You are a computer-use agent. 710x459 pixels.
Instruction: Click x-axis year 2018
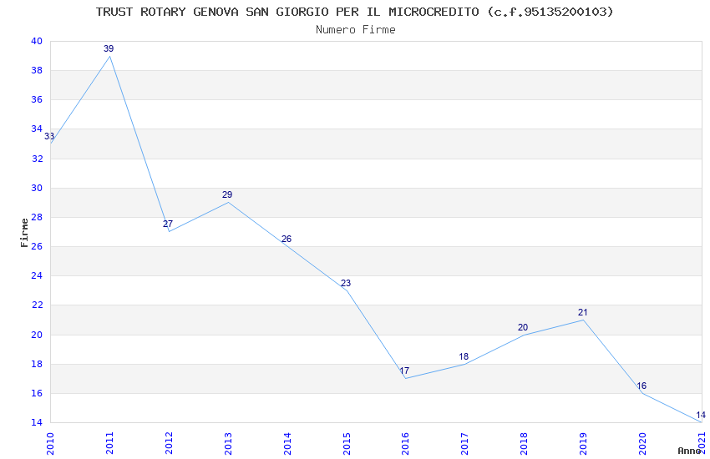pos(525,444)
